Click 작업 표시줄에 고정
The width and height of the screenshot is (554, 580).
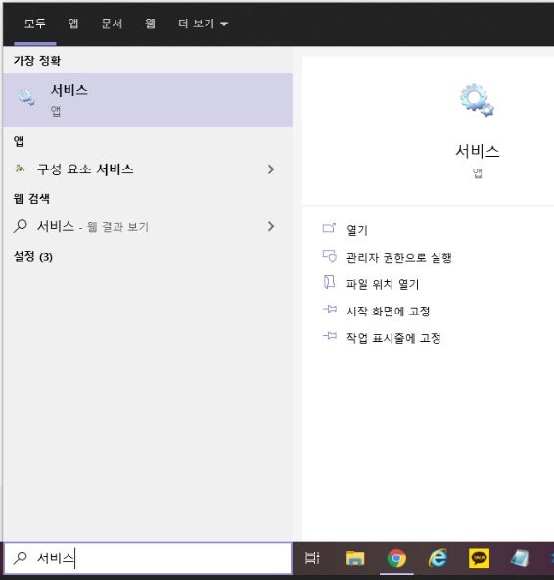pos(393,338)
